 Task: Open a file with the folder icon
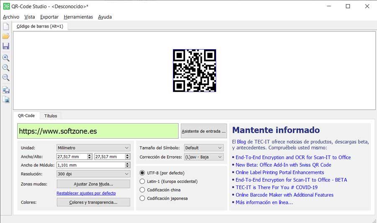(x=6, y=36)
